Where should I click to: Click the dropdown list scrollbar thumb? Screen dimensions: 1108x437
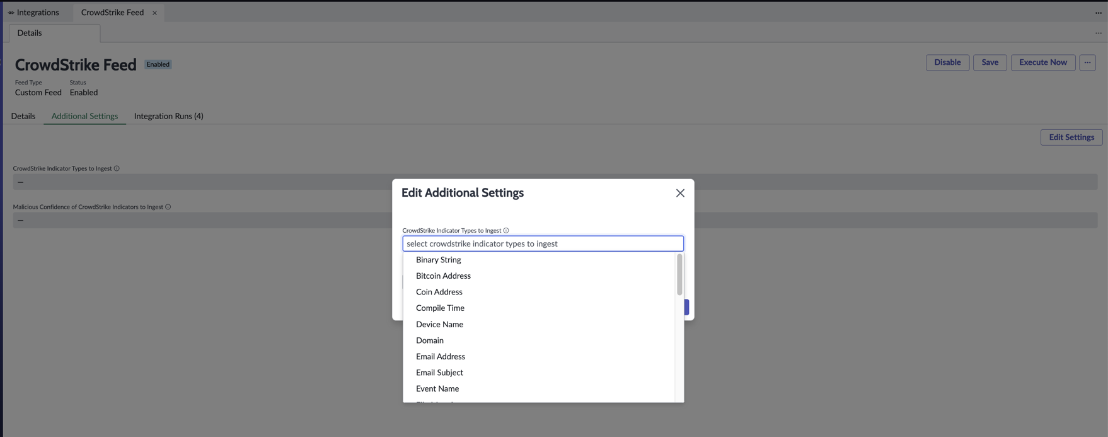[x=679, y=274]
